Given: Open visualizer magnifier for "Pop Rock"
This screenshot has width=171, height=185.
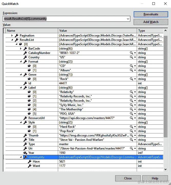Looking at the screenshot, I should click(x=131, y=131).
